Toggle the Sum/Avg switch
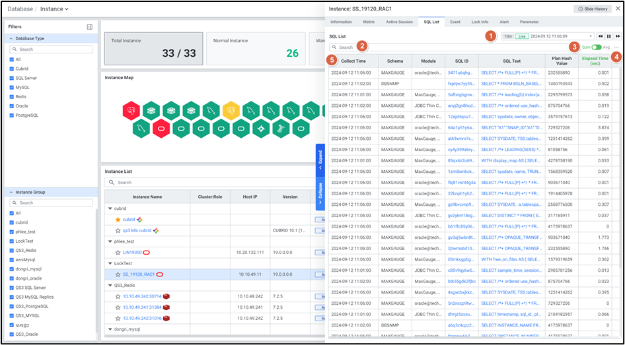 click(x=597, y=47)
